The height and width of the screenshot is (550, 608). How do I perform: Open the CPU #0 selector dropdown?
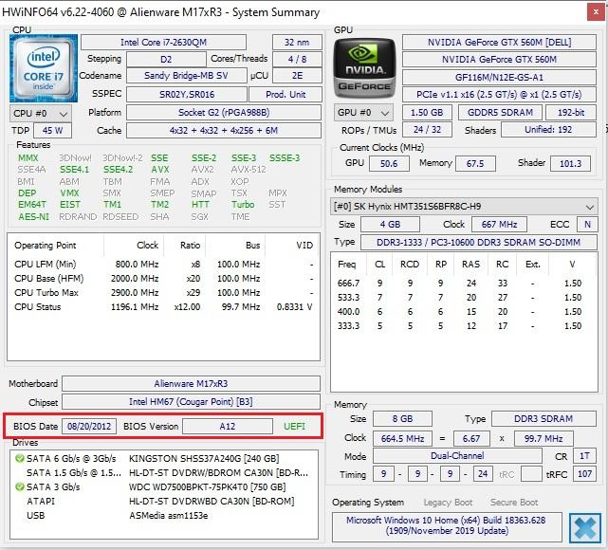[x=41, y=114]
